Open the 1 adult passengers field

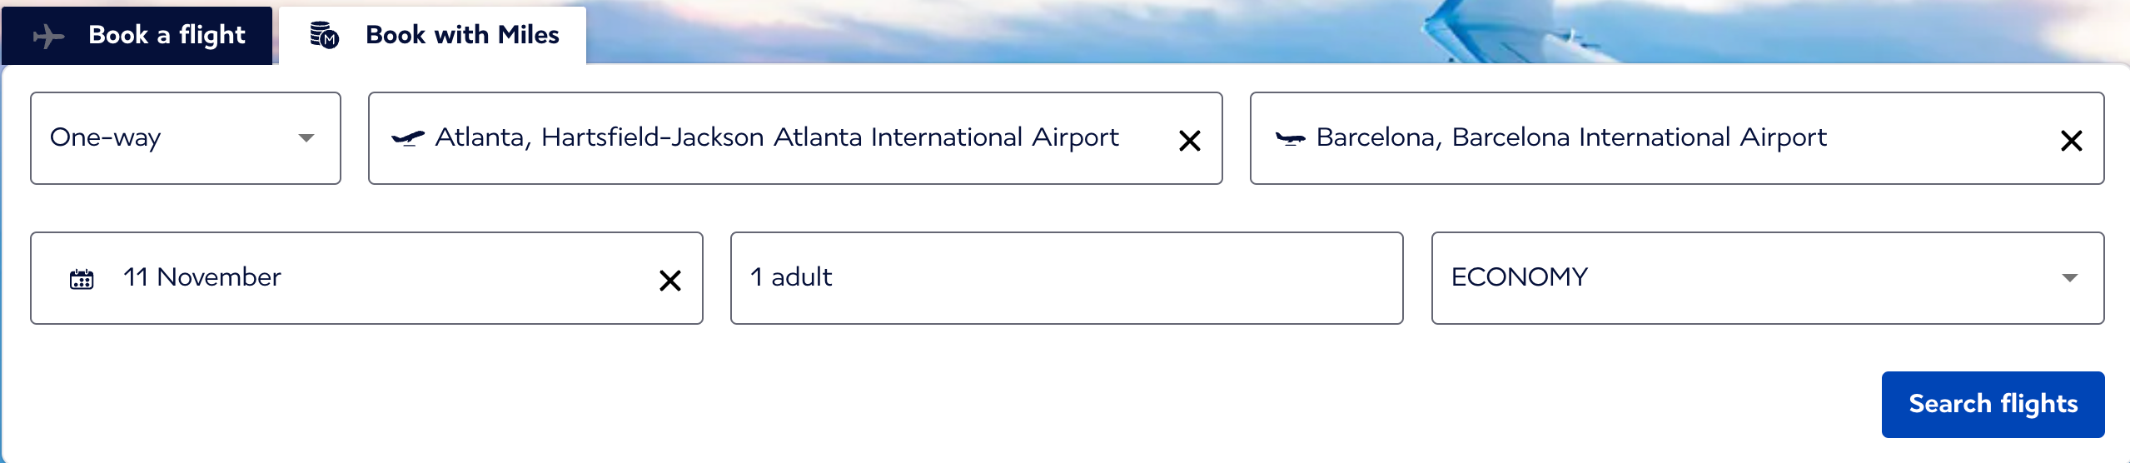[1067, 278]
